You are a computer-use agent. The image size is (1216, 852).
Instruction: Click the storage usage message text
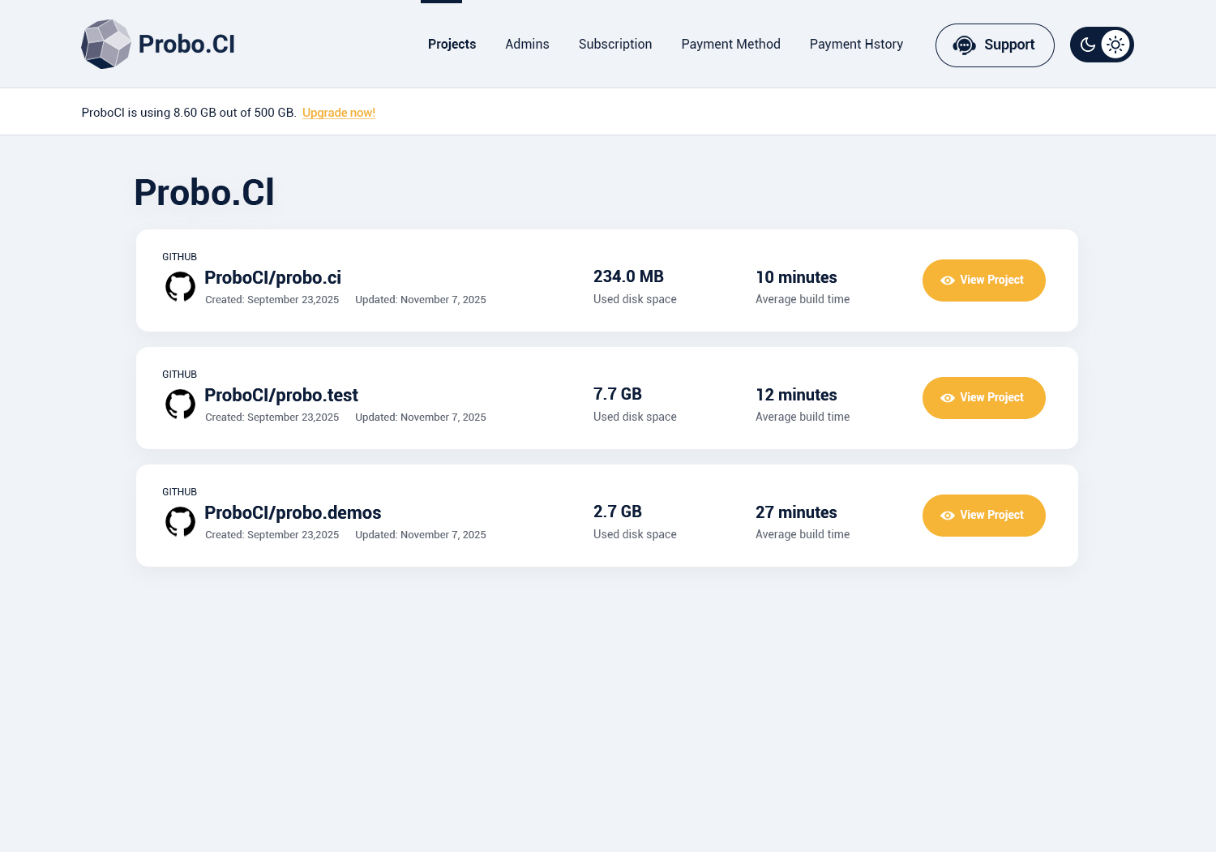pyautogui.click(x=189, y=113)
